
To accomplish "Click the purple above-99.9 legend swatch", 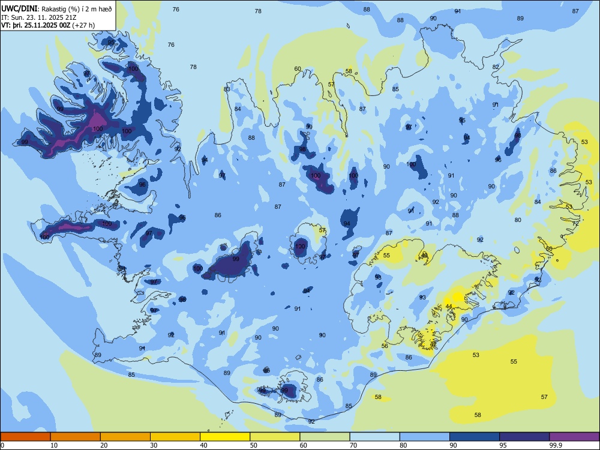I will (574, 437).
